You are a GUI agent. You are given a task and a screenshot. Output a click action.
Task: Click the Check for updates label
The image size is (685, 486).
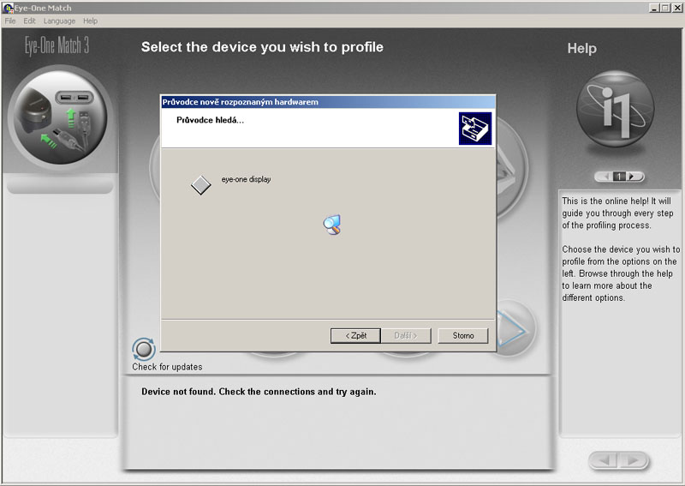click(167, 367)
